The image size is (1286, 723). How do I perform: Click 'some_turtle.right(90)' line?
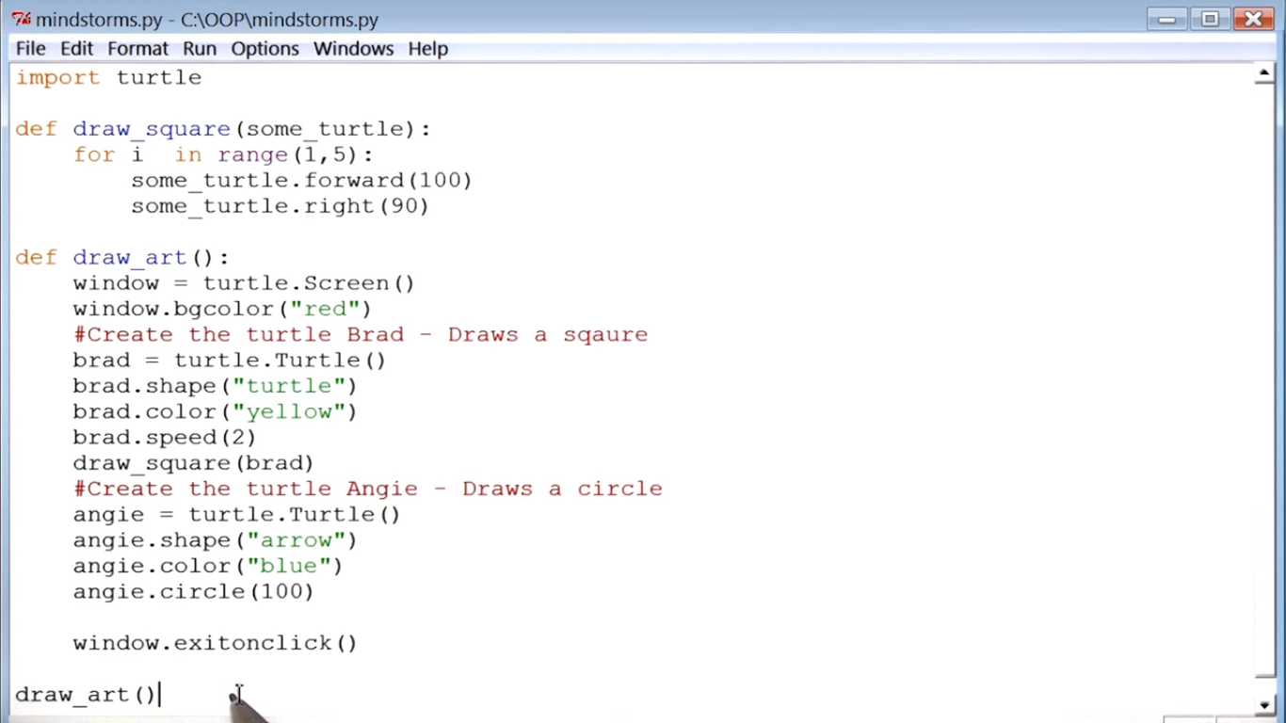pyautogui.click(x=280, y=206)
